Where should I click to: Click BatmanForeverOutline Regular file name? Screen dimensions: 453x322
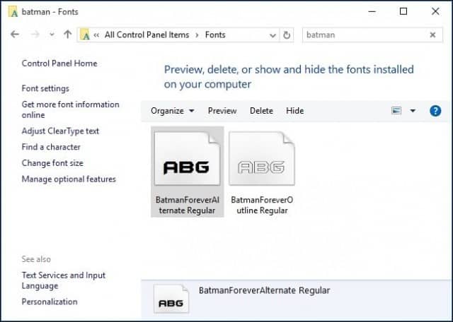tap(262, 205)
